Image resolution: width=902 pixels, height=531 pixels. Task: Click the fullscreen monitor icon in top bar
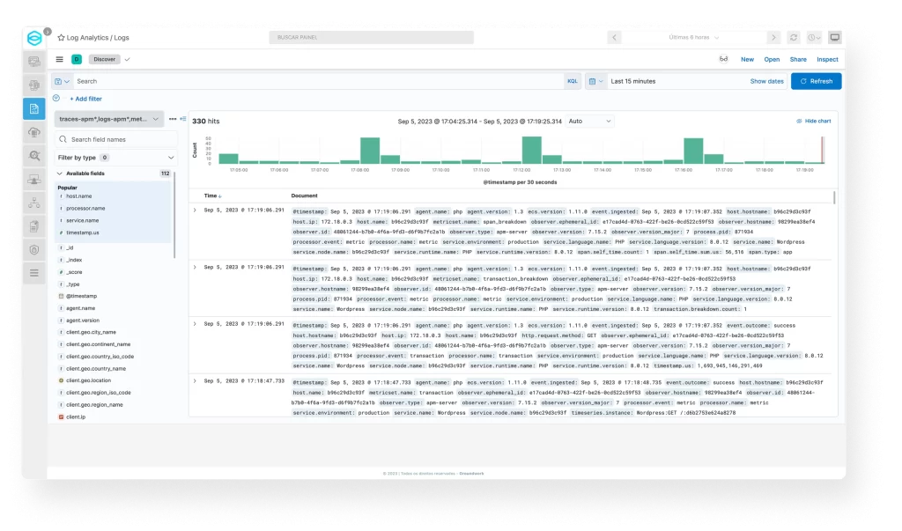[834, 38]
